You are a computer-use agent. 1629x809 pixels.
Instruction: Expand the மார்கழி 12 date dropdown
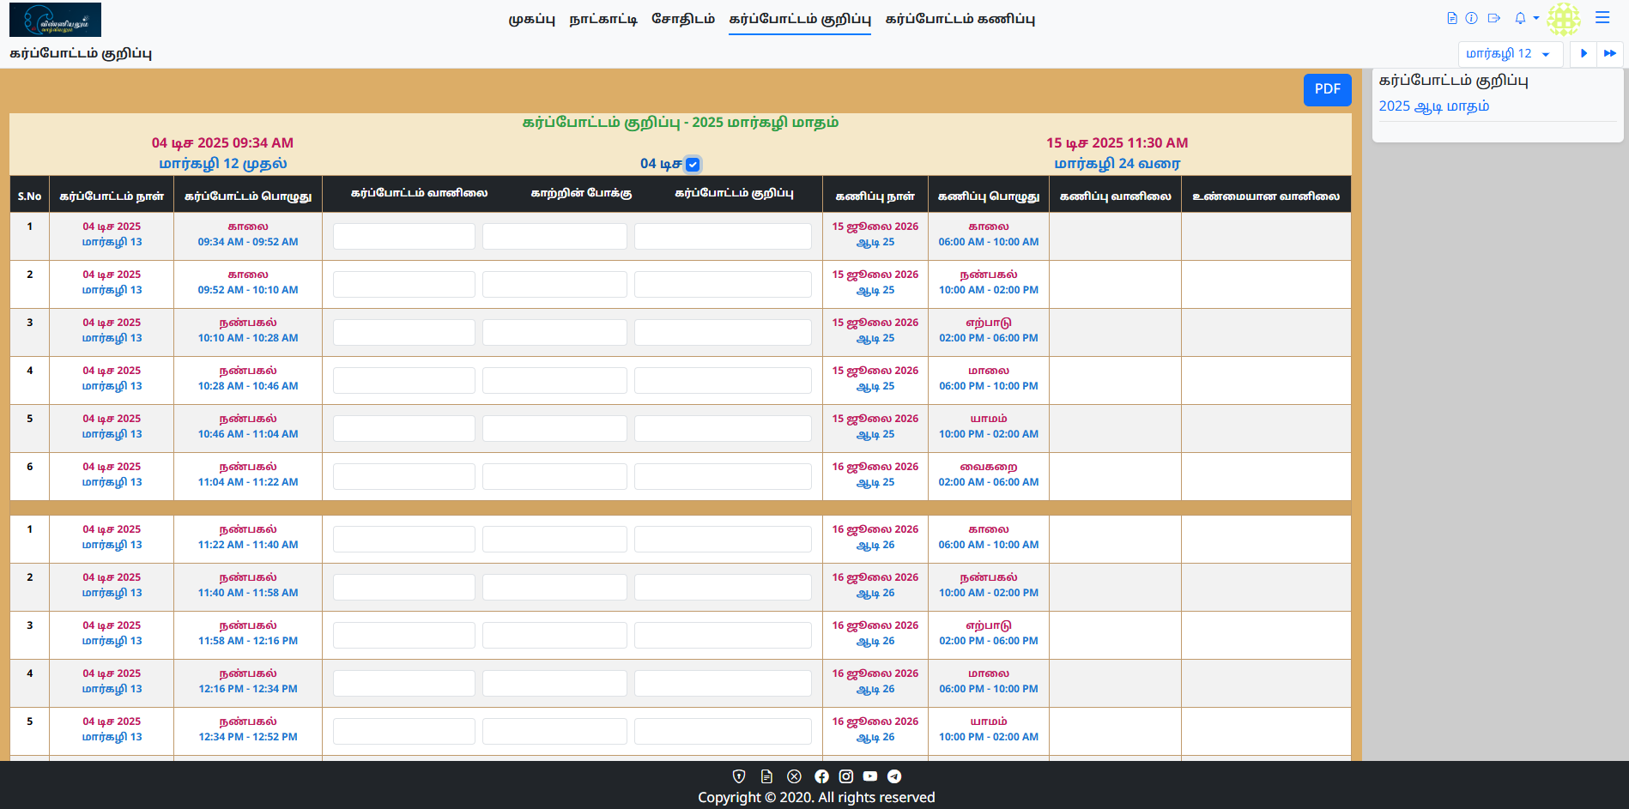point(1508,54)
